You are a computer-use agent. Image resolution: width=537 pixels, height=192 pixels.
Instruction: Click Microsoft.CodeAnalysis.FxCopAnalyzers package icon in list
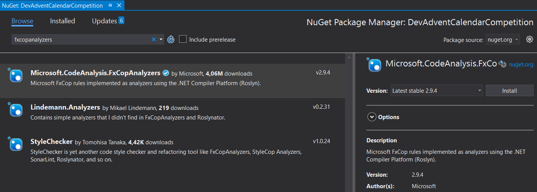pyautogui.click(x=16, y=76)
